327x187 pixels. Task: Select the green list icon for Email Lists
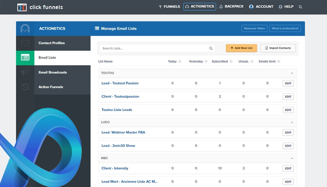tap(25, 58)
